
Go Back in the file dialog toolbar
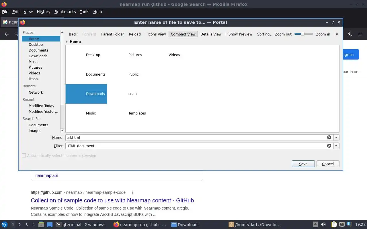point(73,34)
